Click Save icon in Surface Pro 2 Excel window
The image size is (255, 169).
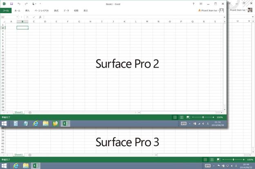coord(11,4)
